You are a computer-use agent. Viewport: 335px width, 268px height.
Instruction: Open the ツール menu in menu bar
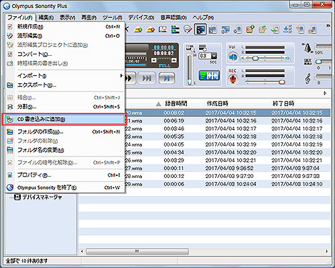(x=112, y=17)
